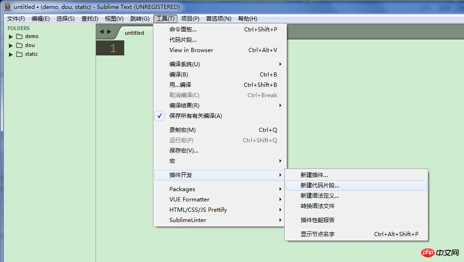Open the 宏 submenu
The image size is (464, 262).
(x=220, y=161)
